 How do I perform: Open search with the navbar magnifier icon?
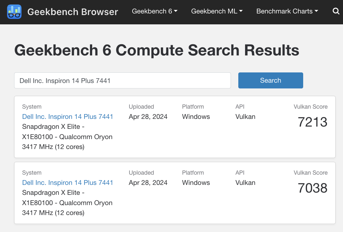tap(336, 12)
